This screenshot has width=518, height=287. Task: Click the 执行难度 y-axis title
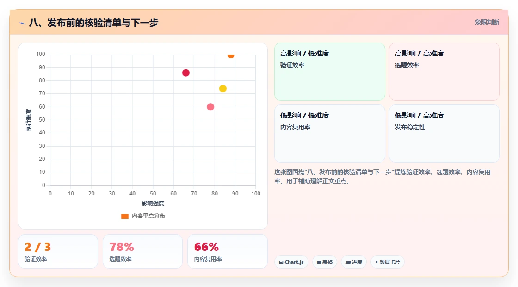click(x=29, y=120)
